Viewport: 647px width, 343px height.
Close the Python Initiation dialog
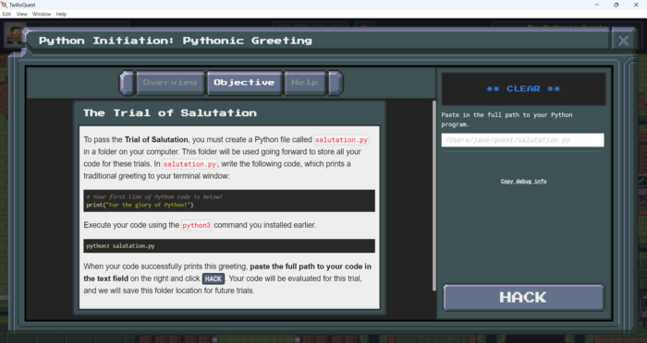(623, 41)
